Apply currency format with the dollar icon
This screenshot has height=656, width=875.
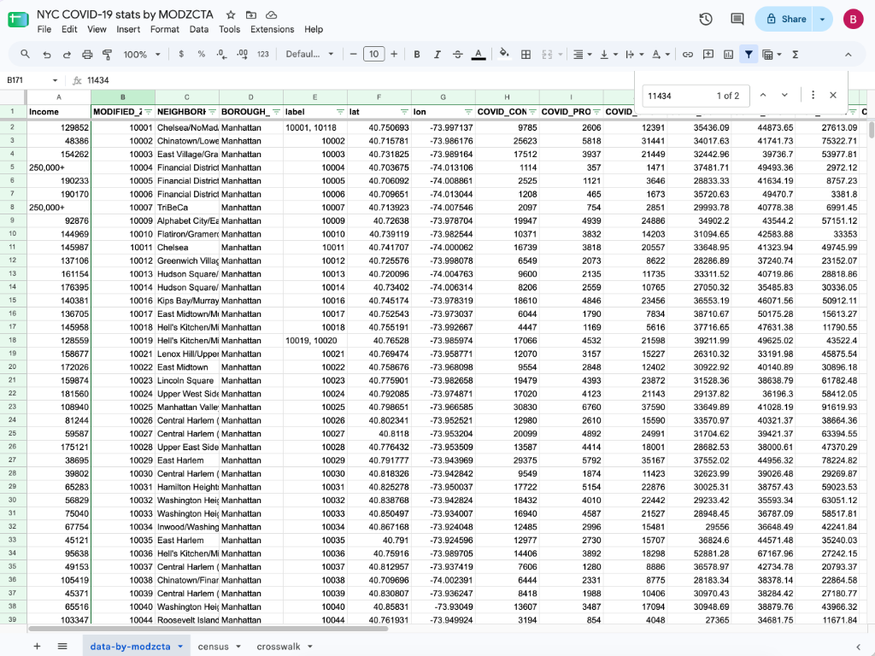pyautogui.click(x=181, y=54)
